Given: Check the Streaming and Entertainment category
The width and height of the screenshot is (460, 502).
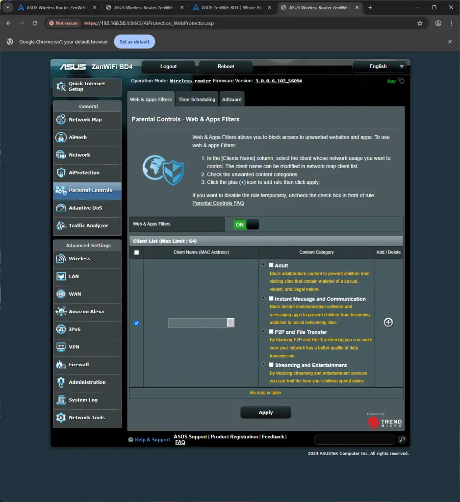Looking at the screenshot, I should 271,365.
